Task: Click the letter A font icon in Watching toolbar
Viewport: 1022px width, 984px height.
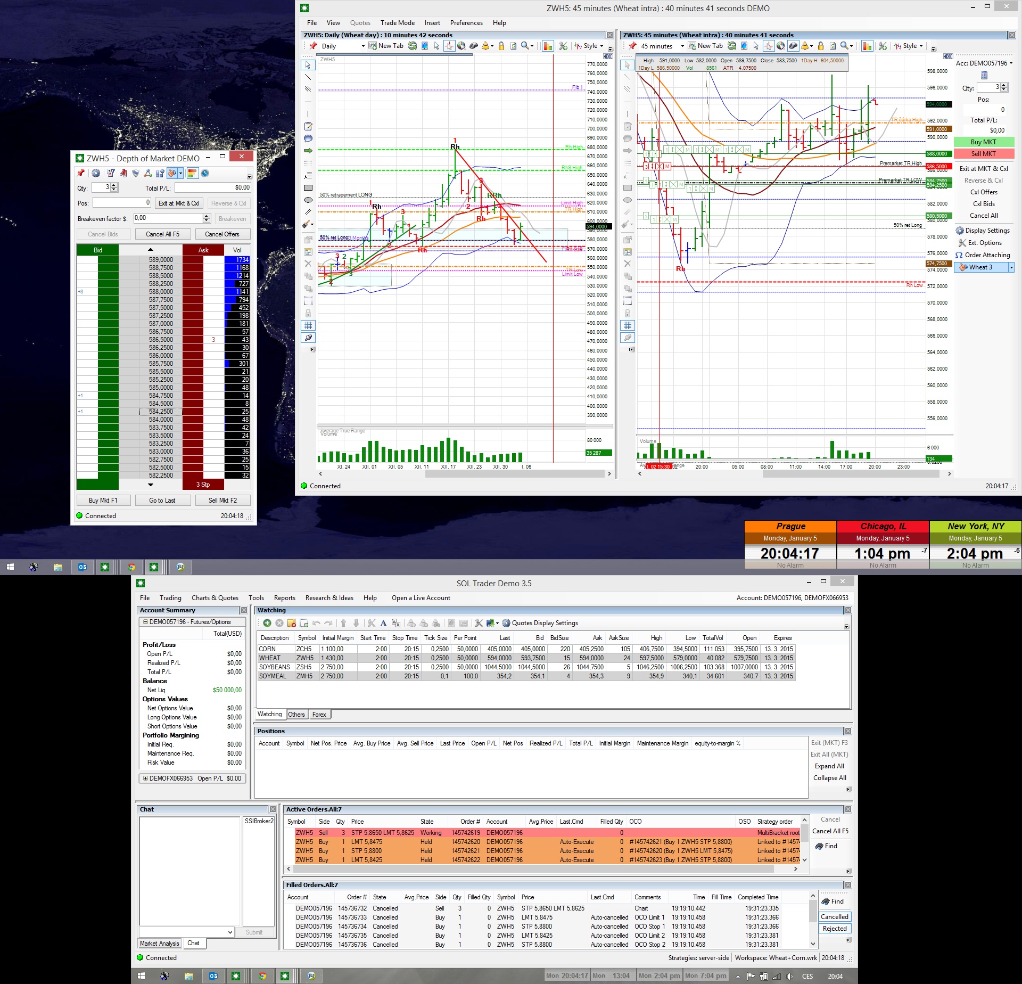Action: pyautogui.click(x=383, y=623)
